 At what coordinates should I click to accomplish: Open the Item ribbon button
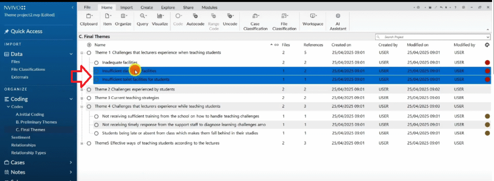[x=108, y=19]
